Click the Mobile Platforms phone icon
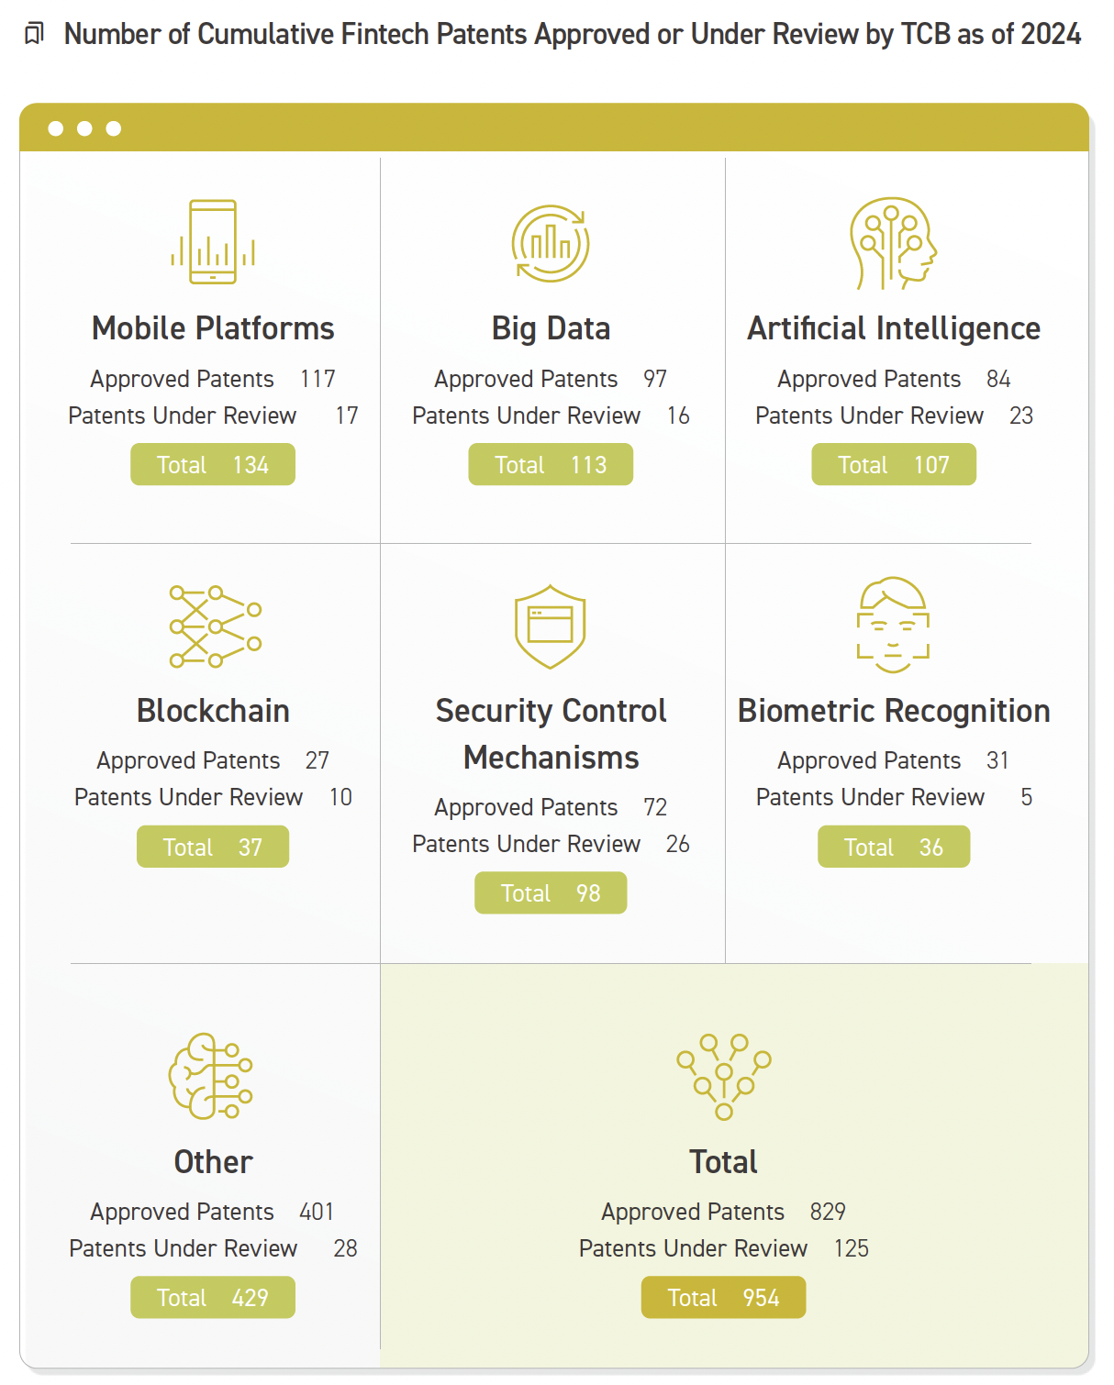Viewport: 1114px width, 1385px height. (x=213, y=241)
